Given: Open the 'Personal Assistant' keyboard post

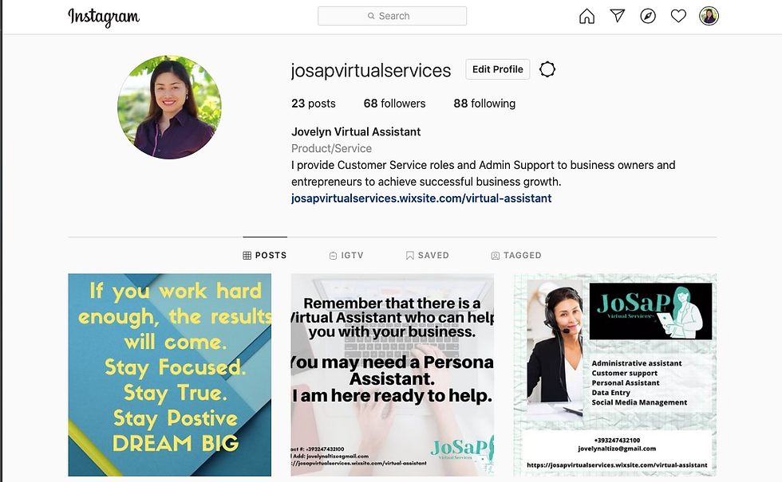Looking at the screenshot, I should [393, 375].
